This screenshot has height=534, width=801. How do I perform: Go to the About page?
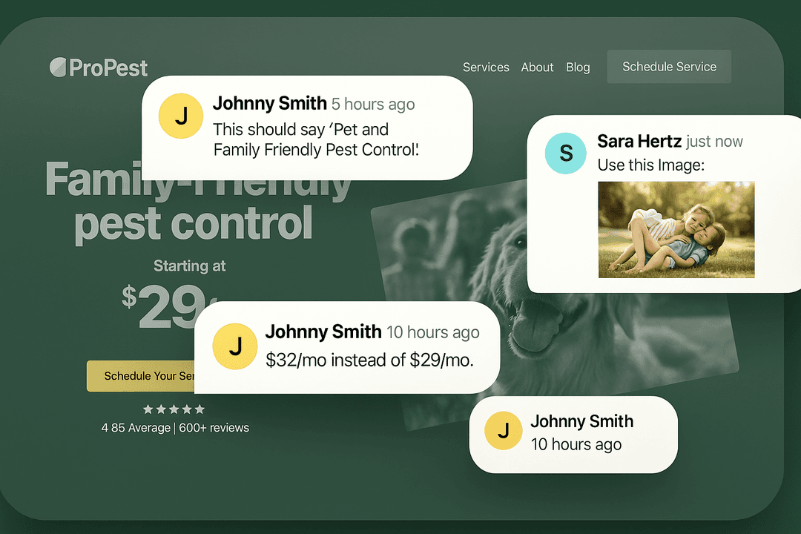point(537,67)
